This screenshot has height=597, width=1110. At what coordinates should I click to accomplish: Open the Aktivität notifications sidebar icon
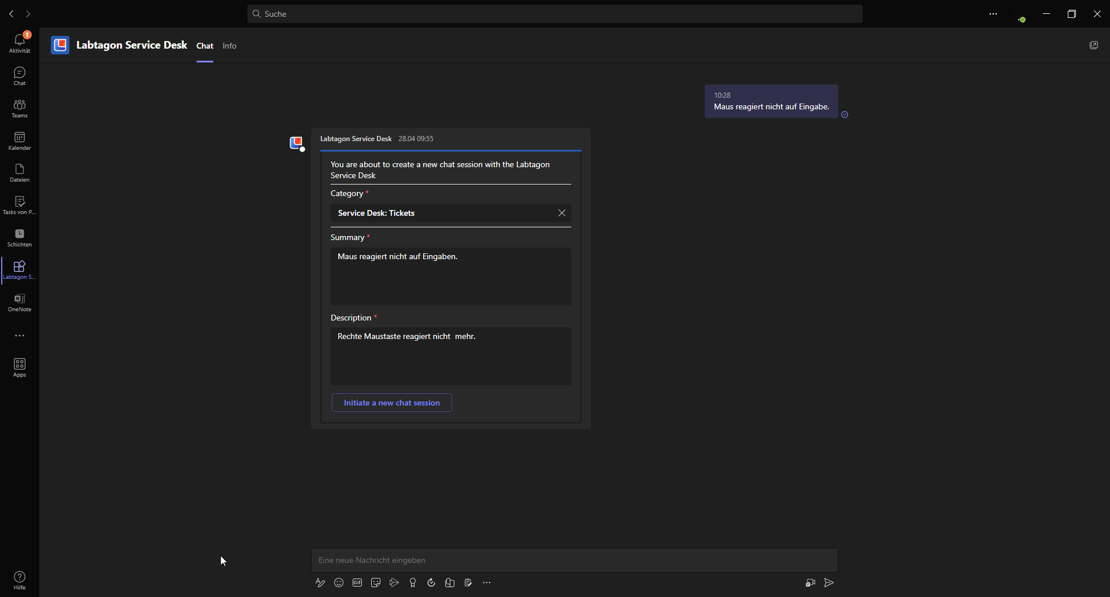pos(20,43)
